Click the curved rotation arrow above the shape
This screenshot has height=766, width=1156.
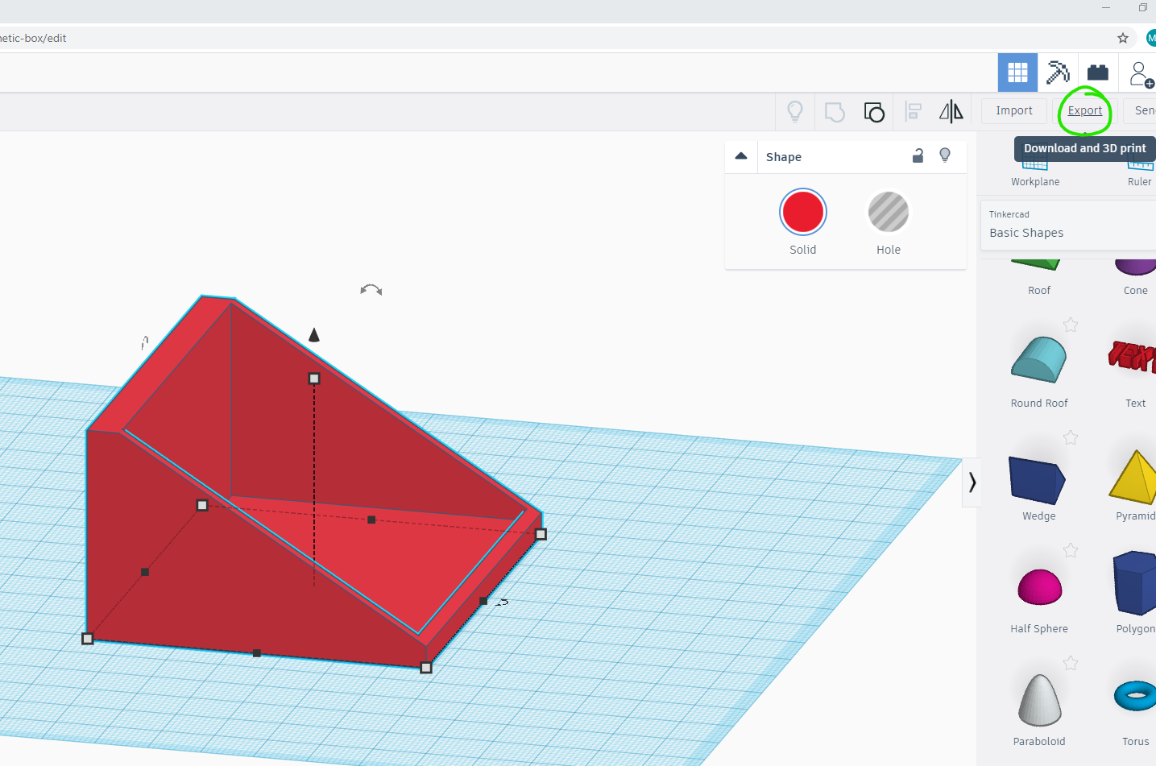[x=371, y=290]
